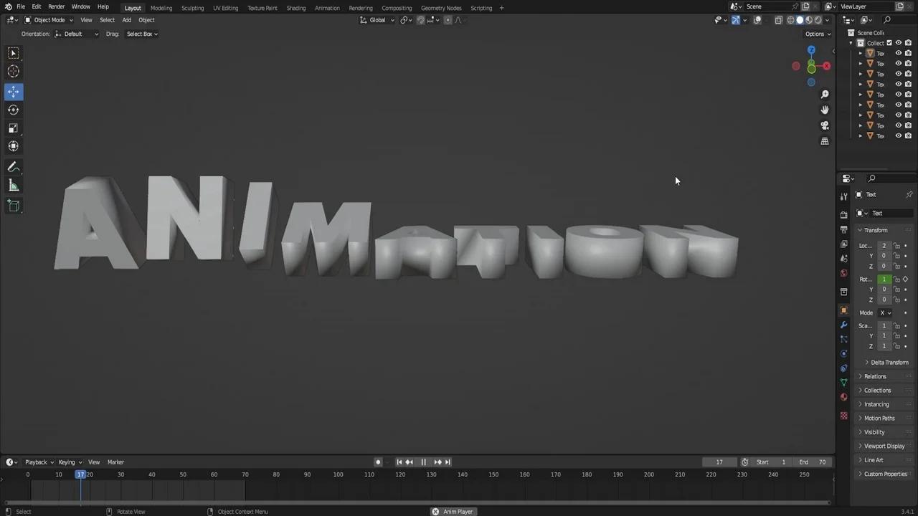Open the Render properties tab
The image size is (918, 516).
click(843, 215)
